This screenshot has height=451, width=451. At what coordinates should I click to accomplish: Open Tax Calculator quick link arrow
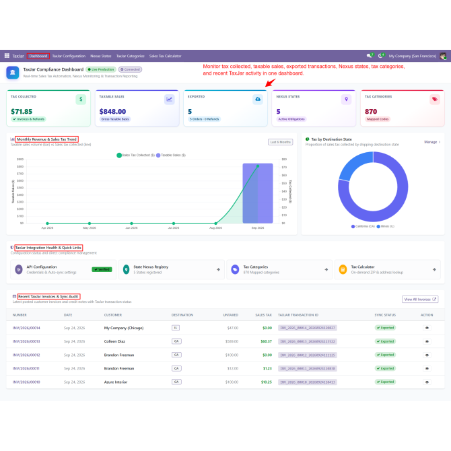coord(434,269)
